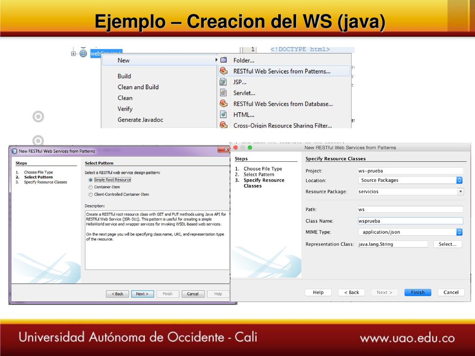Open the New submenu arrow
Viewport: 475px width, 356px height.
point(216,60)
